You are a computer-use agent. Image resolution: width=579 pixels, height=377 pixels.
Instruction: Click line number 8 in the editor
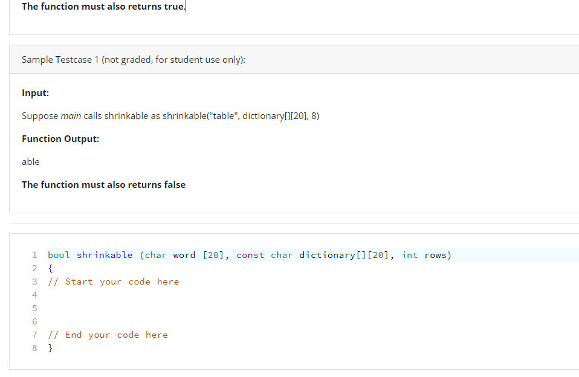click(34, 347)
